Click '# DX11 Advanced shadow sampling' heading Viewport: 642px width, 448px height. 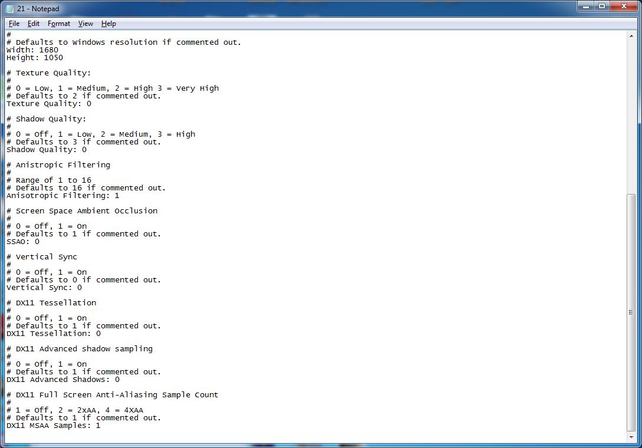pyautogui.click(x=80, y=348)
